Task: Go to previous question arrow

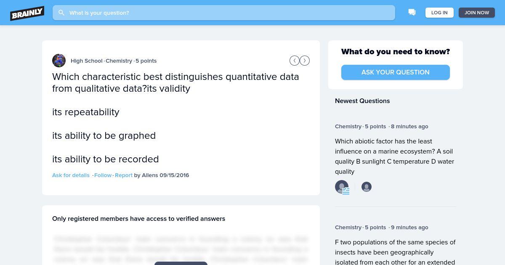Action: [x=295, y=61]
